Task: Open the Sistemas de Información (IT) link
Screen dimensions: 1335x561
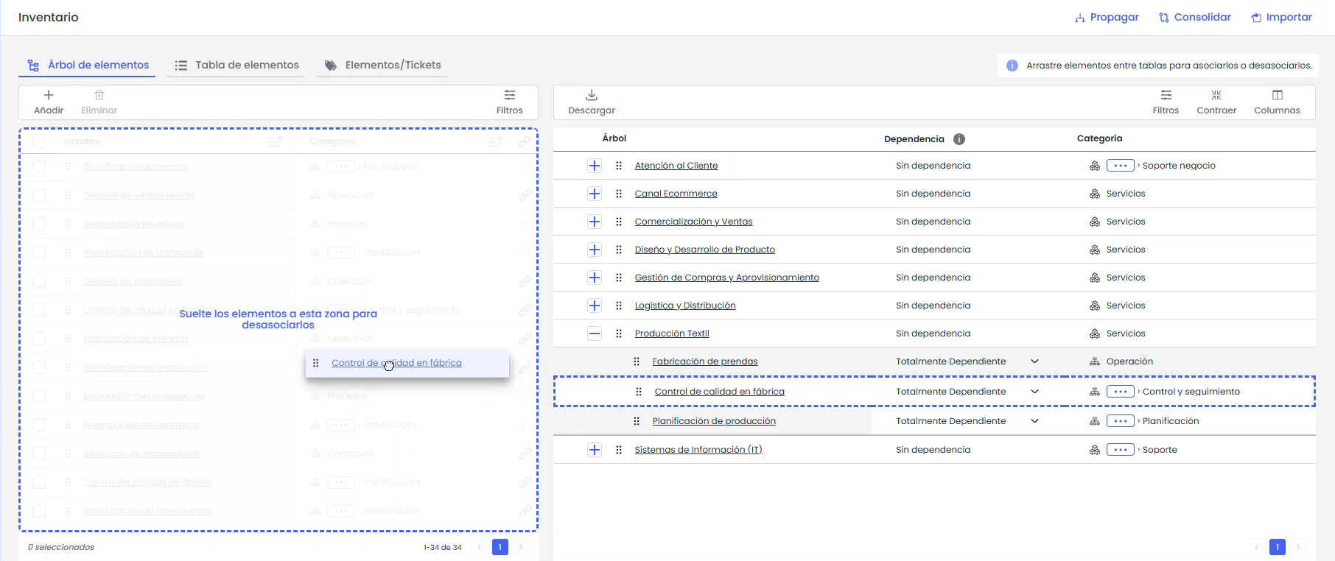Action: [698, 450]
